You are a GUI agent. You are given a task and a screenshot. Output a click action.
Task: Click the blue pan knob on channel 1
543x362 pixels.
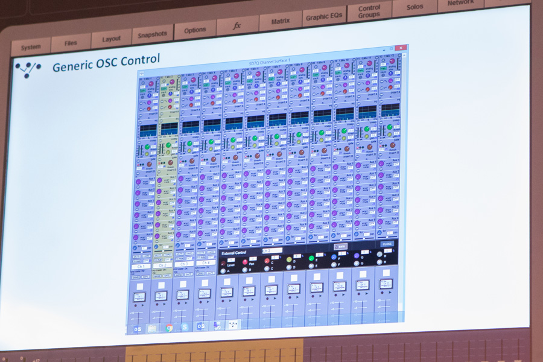click(135, 248)
